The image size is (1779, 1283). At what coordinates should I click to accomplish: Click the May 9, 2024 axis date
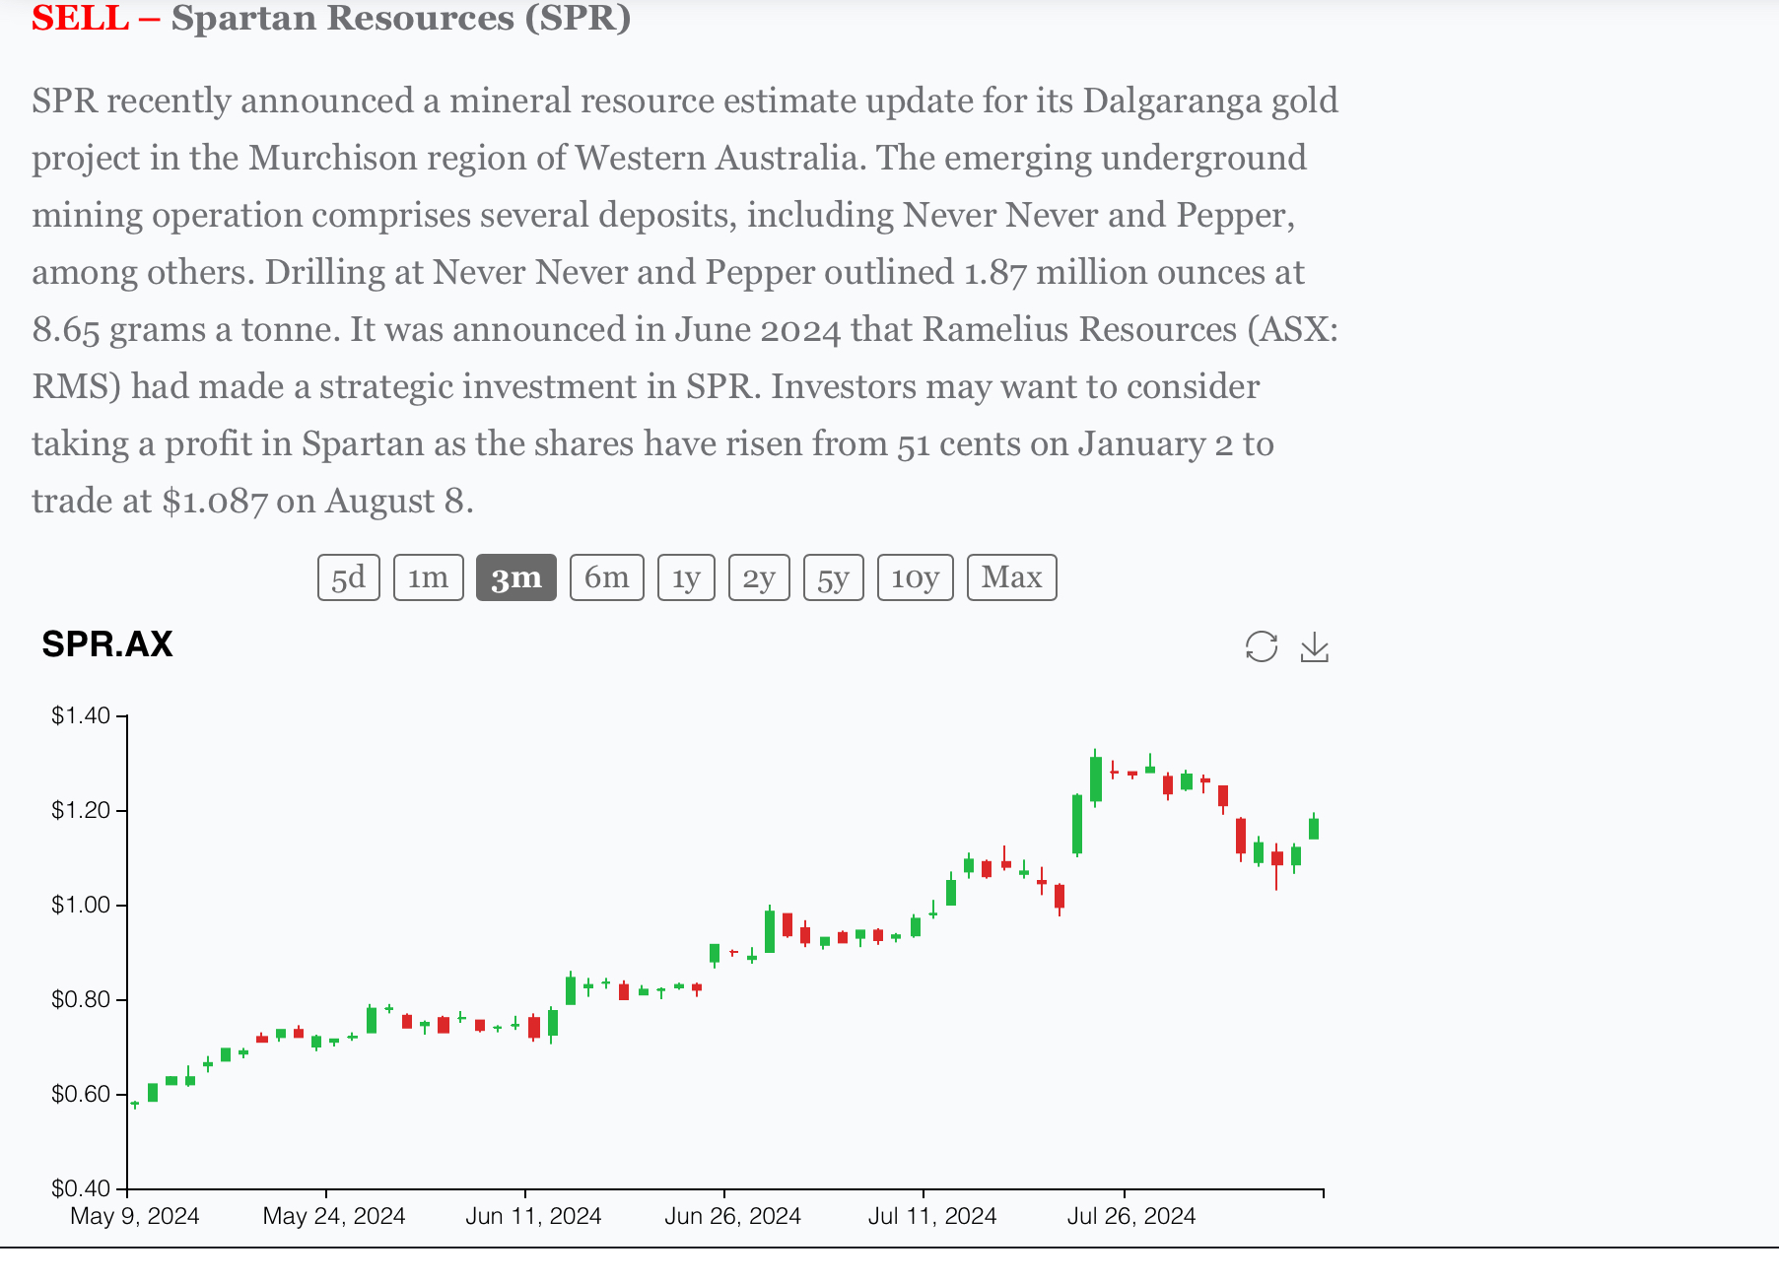pyautogui.click(x=135, y=1216)
